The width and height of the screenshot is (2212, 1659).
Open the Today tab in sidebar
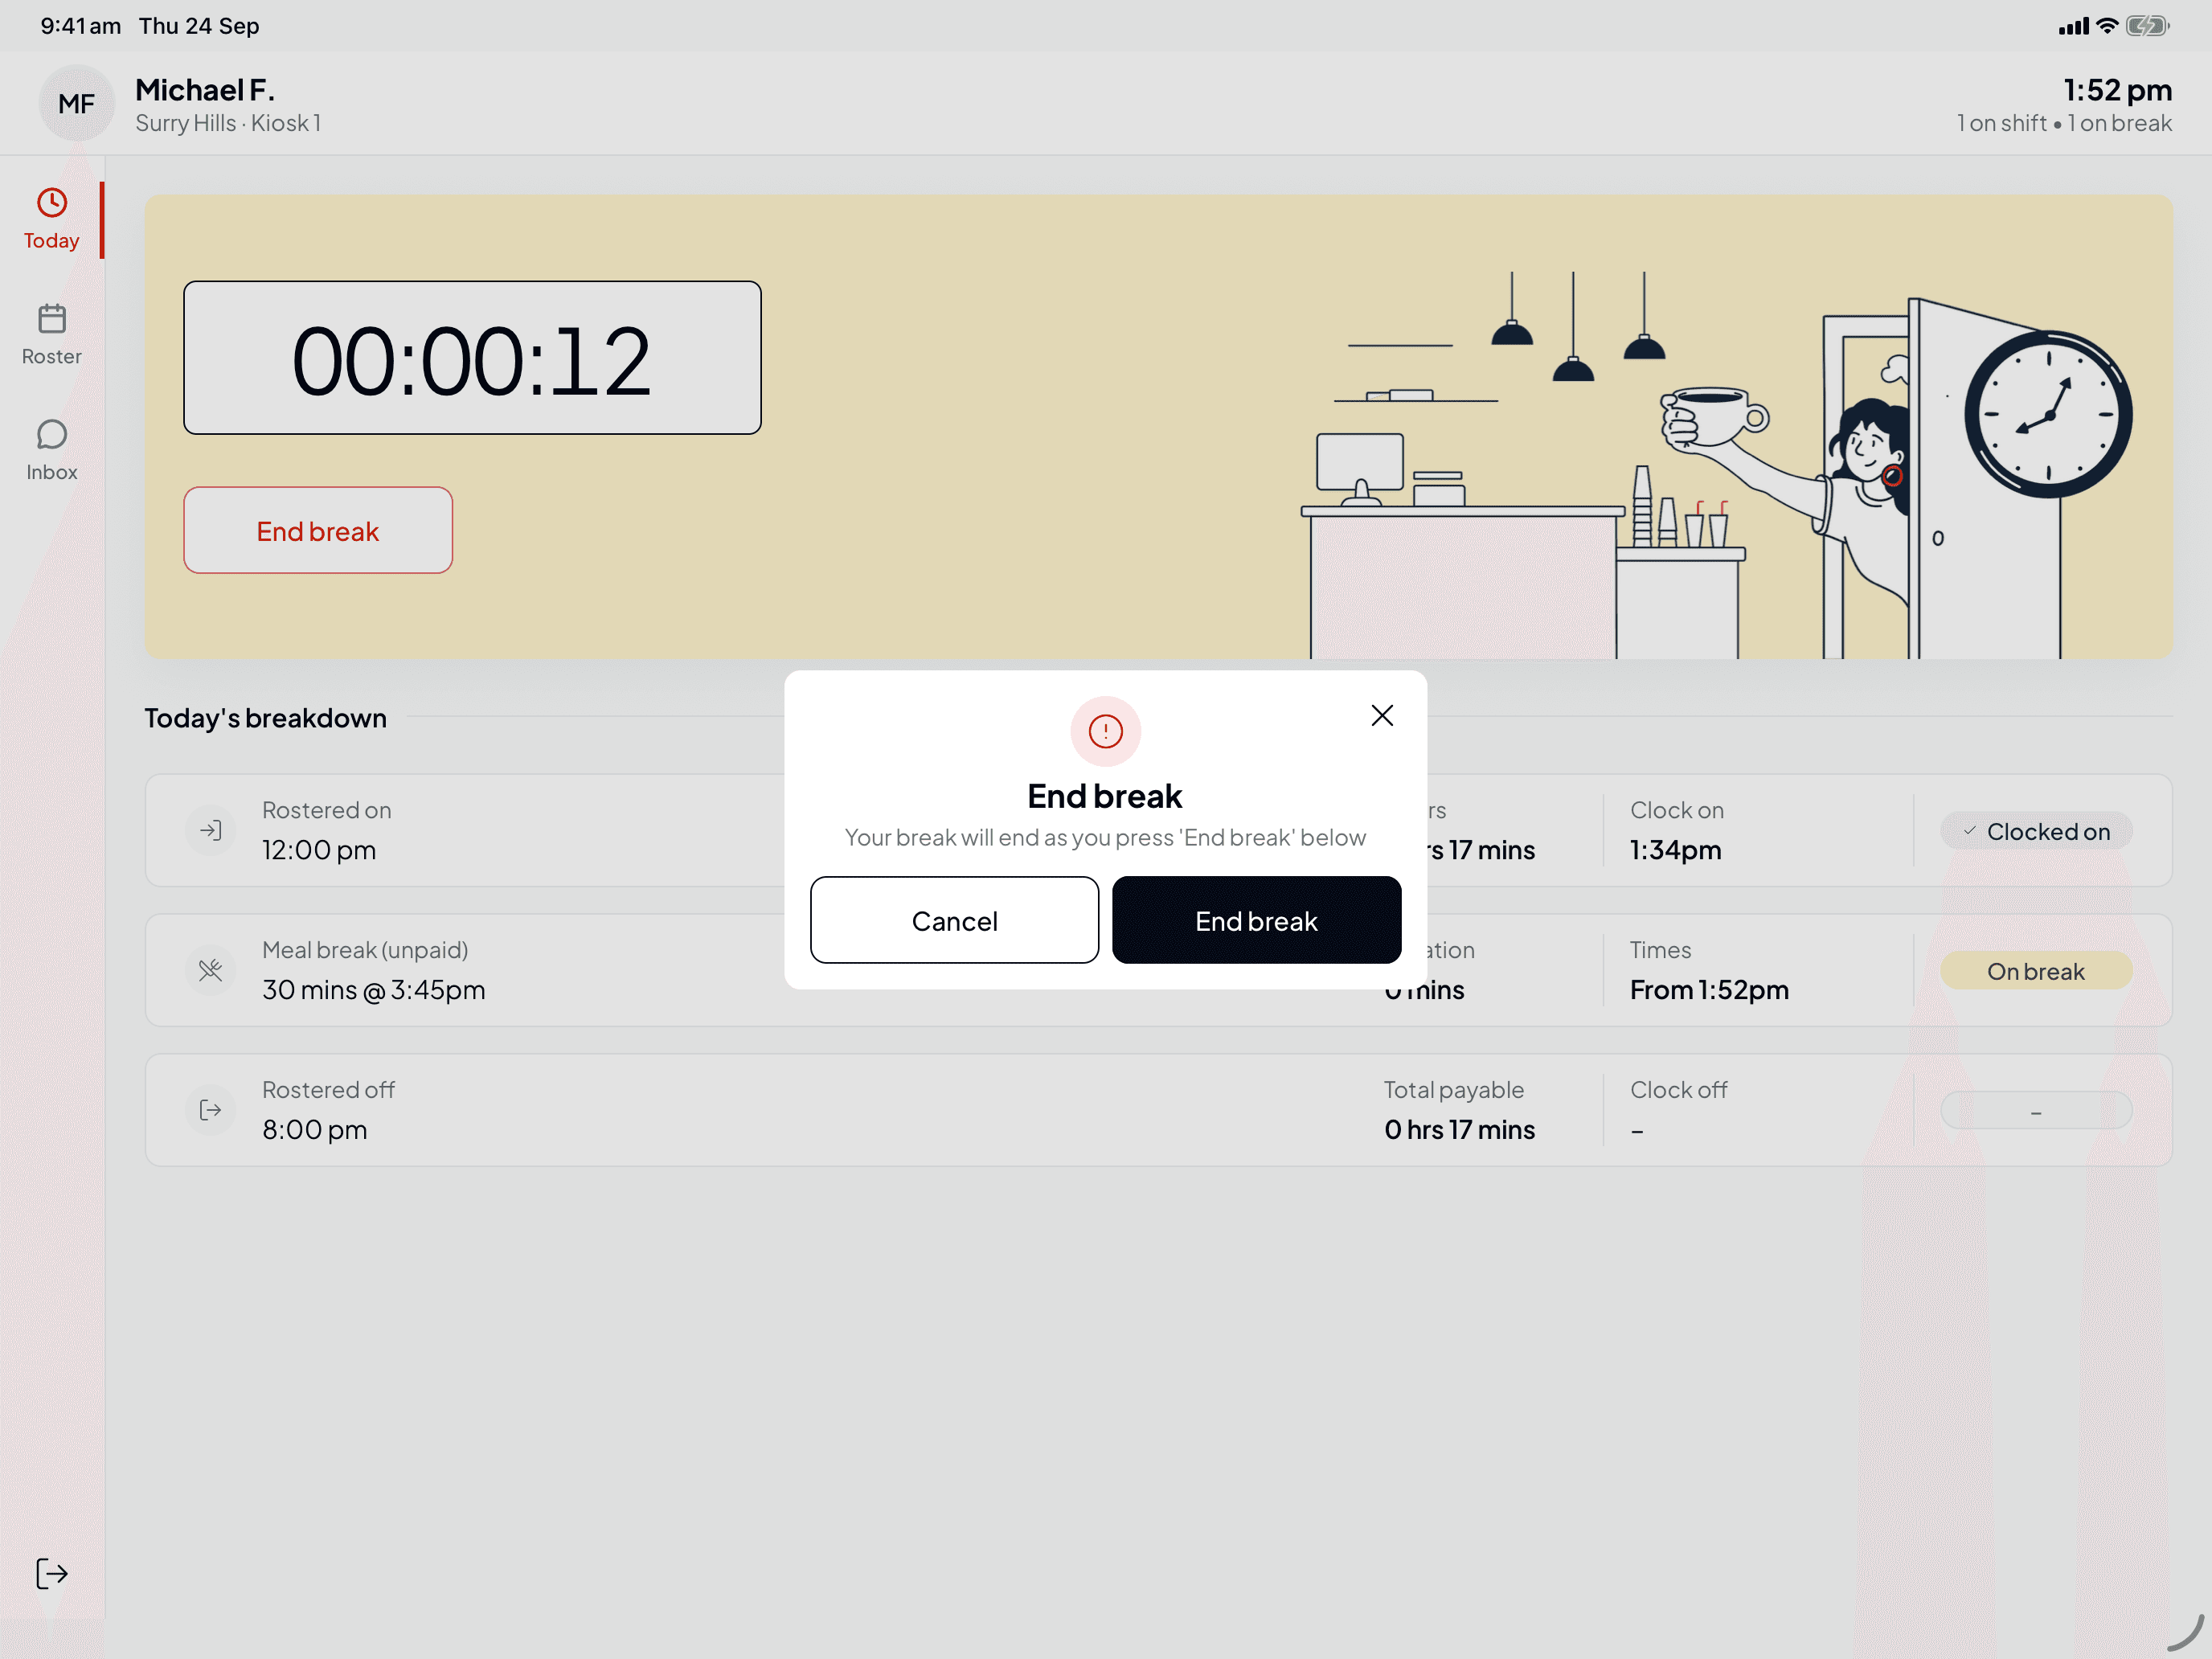[51, 220]
